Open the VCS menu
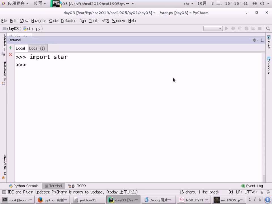 click(x=105, y=21)
